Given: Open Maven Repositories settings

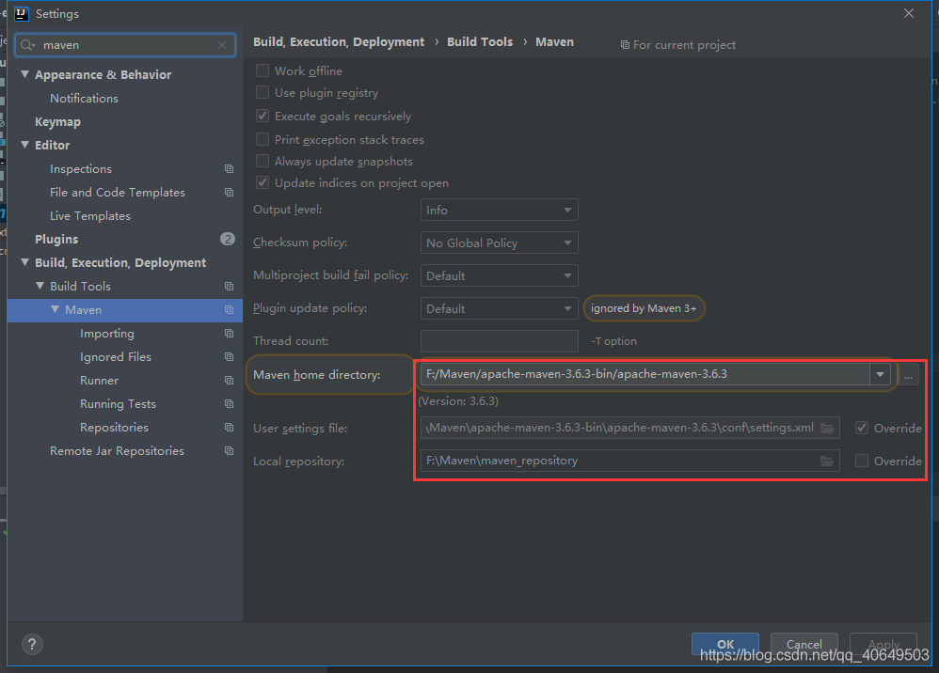Looking at the screenshot, I should point(115,427).
